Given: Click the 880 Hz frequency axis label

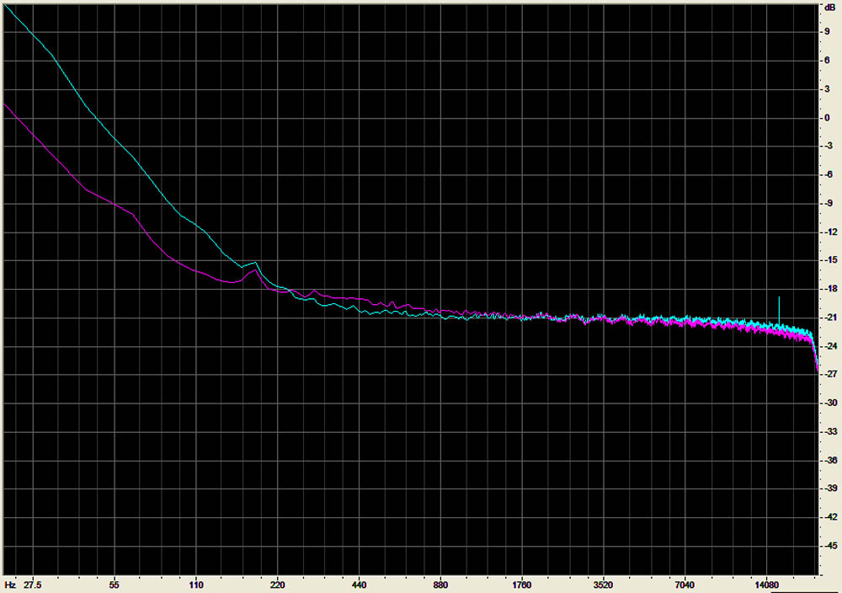Looking at the screenshot, I should (x=440, y=585).
